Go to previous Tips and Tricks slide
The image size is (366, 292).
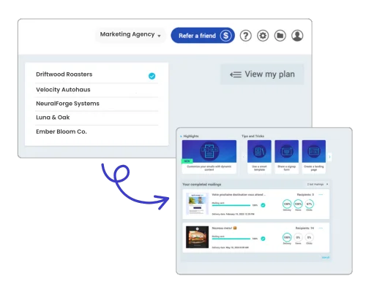(x=243, y=157)
